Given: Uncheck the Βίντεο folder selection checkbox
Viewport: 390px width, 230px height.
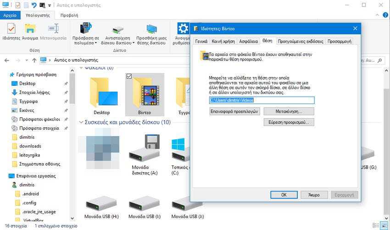Looking at the screenshot, I should pyautogui.click(x=129, y=76).
